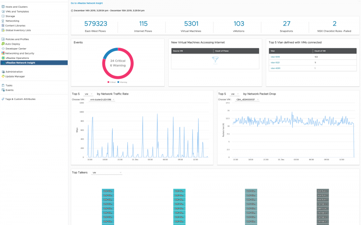The height and width of the screenshot is (225, 361).
Task: Click the Events icon in sidebar
Action: tap(3, 90)
